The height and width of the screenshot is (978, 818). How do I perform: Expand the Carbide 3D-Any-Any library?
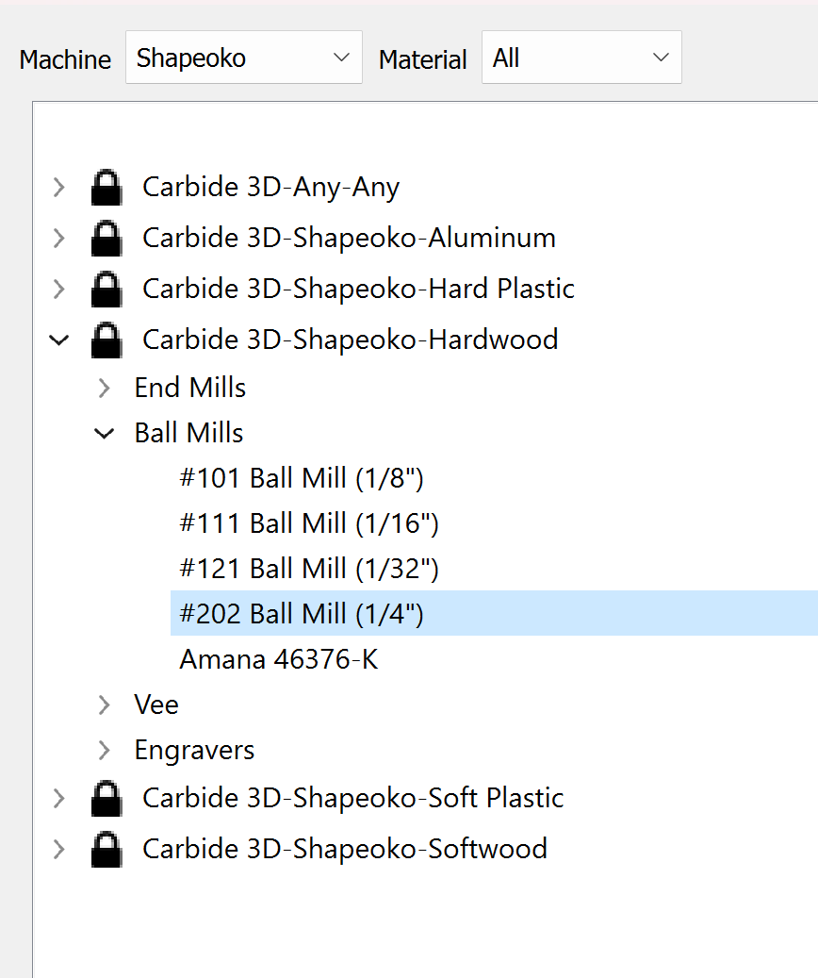59,188
